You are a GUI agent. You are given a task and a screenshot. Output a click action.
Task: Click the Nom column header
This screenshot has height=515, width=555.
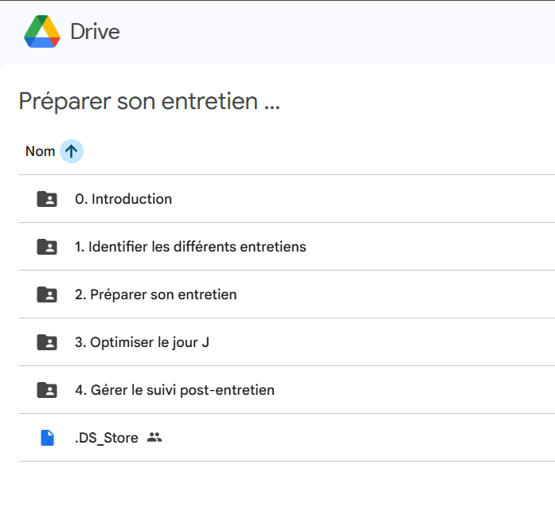(40, 151)
